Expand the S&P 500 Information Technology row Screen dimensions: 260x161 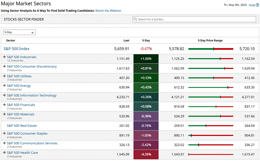click(x=5, y=95)
